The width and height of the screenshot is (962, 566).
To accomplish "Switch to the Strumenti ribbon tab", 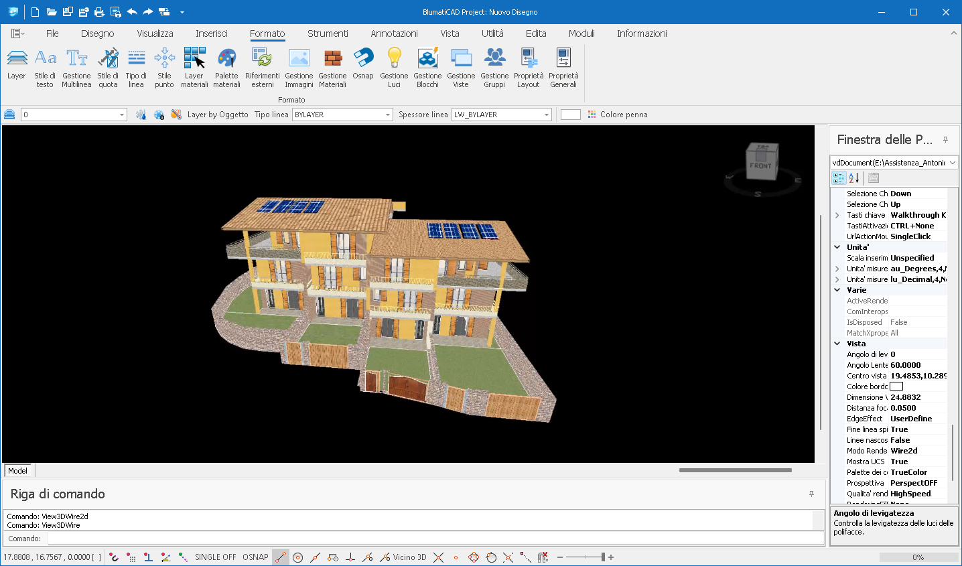I will coord(328,33).
